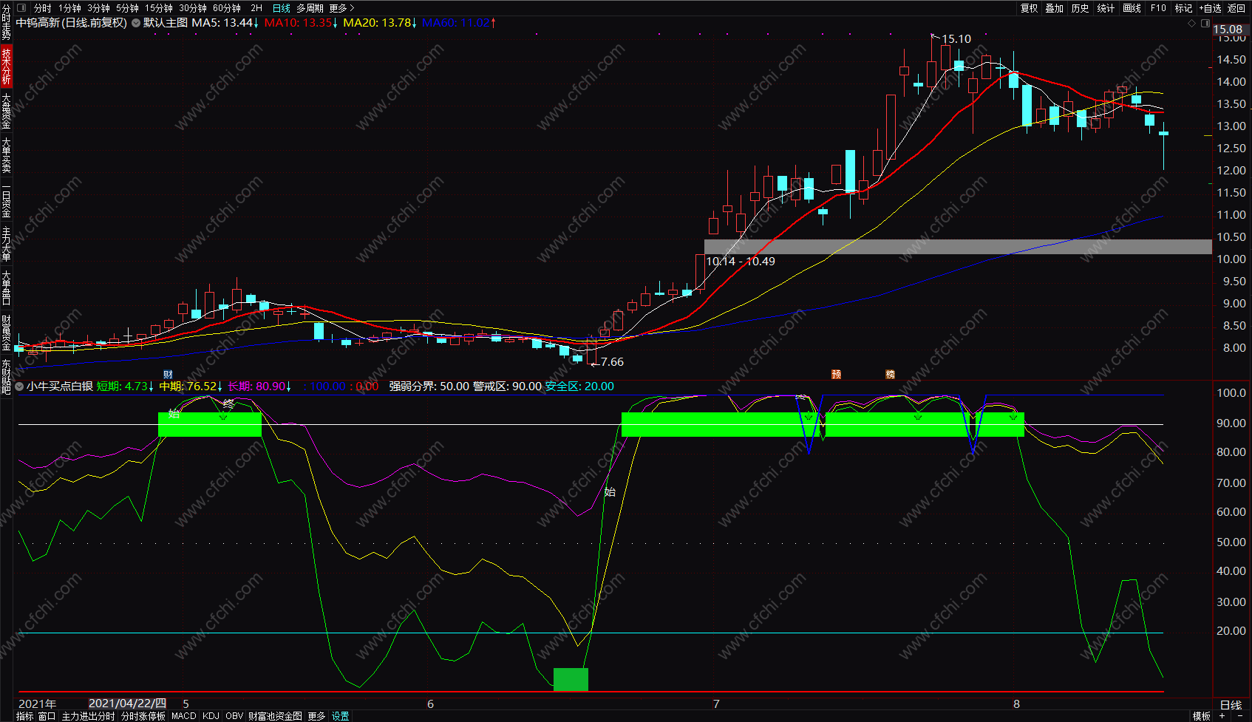The height and width of the screenshot is (722, 1252).
Task: Open the 财富资金 sidebar tab
Action: click(x=6, y=333)
